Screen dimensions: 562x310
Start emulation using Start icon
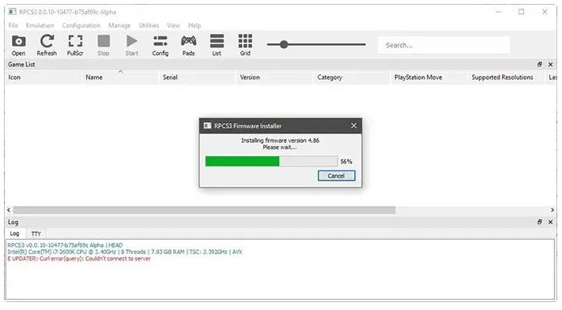[131, 45]
